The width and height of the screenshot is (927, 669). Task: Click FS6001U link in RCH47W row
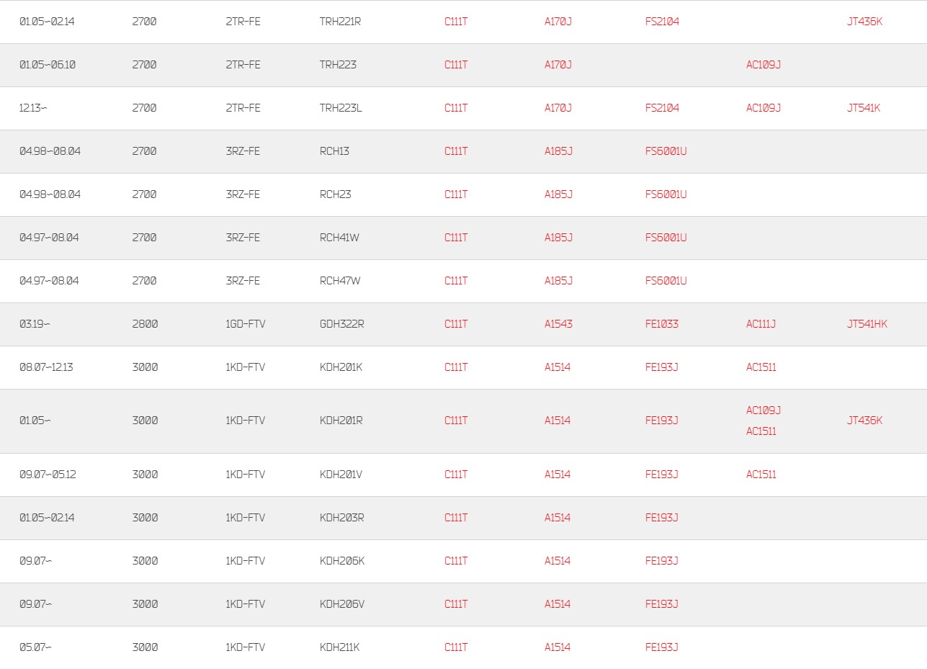click(666, 281)
